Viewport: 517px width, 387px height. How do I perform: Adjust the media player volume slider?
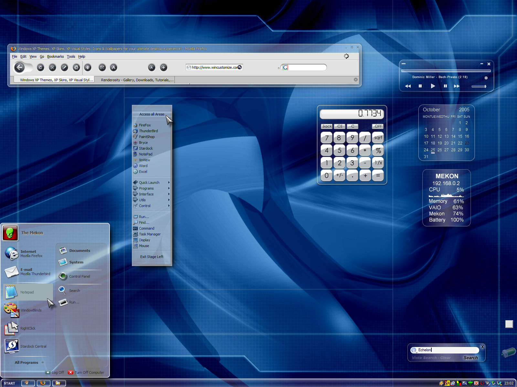point(479,86)
